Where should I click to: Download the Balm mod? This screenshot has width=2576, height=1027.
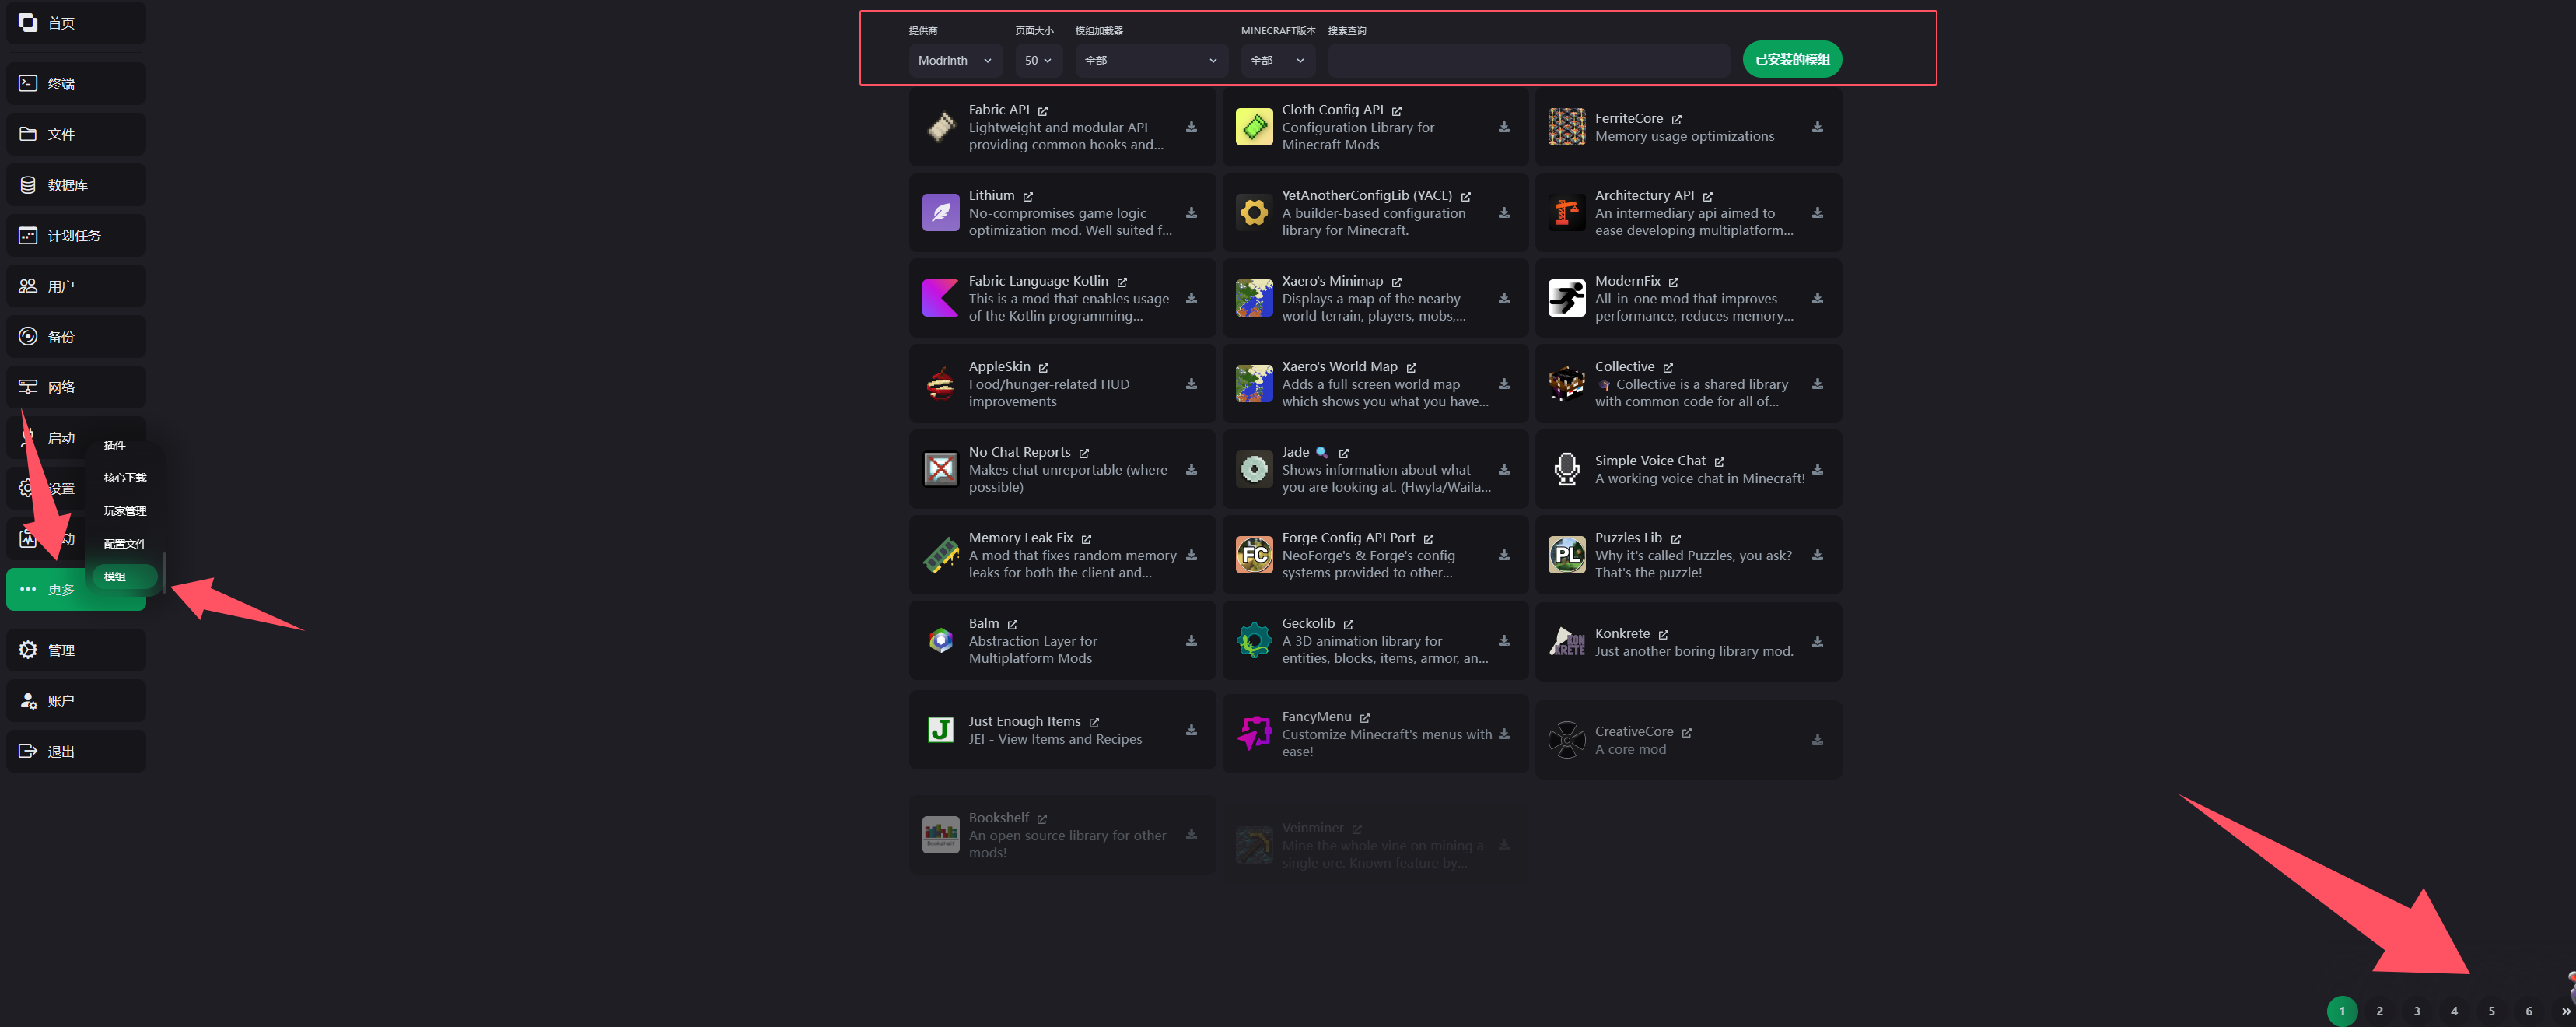coord(1191,640)
